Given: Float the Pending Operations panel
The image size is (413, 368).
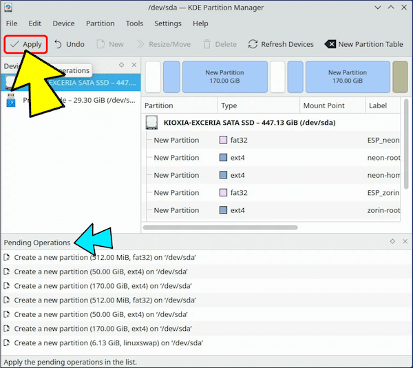Looking at the screenshot, I should [x=392, y=242].
